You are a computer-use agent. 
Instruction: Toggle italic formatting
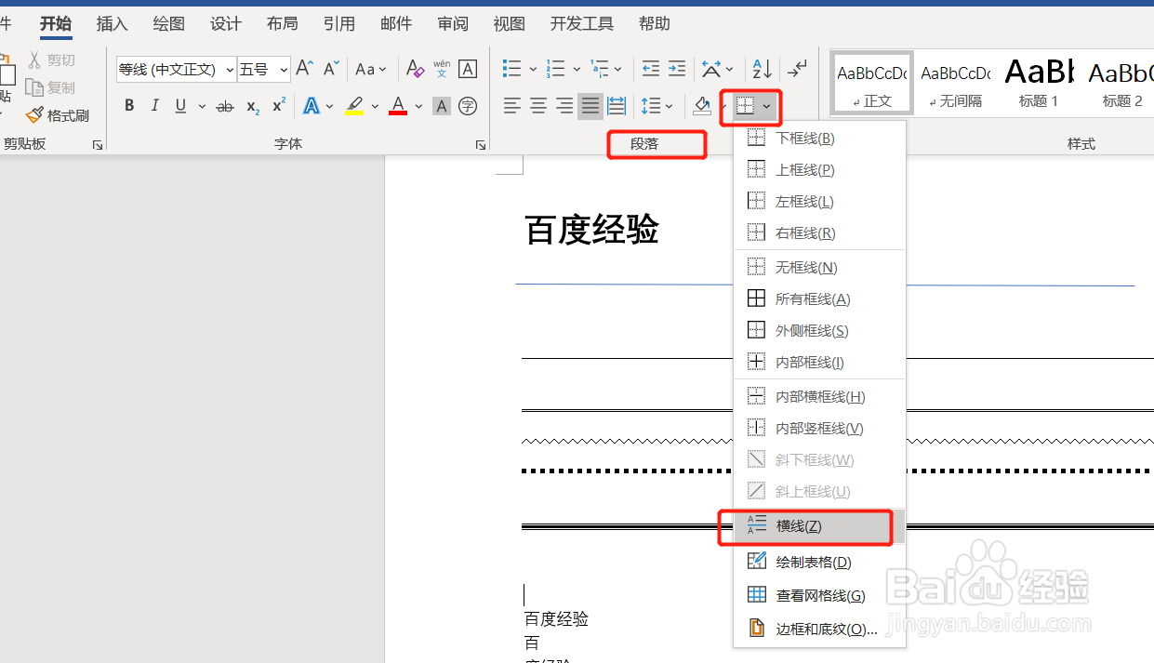point(154,106)
